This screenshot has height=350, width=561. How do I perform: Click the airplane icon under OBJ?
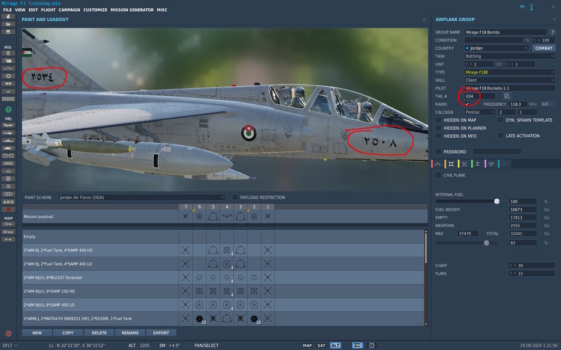coord(8,124)
